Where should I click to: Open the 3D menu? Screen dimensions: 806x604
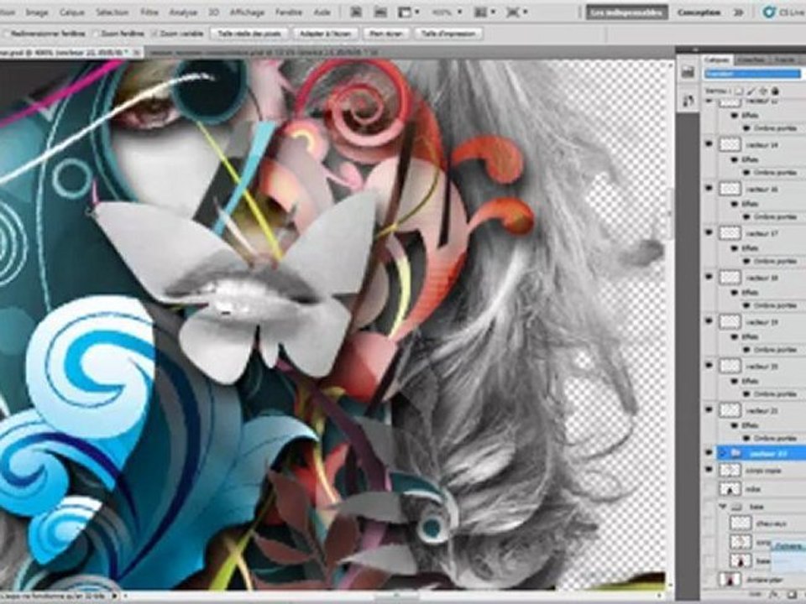tap(214, 12)
